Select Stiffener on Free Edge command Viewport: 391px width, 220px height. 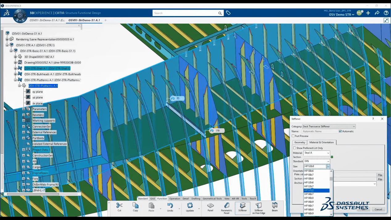[x=259, y=208]
